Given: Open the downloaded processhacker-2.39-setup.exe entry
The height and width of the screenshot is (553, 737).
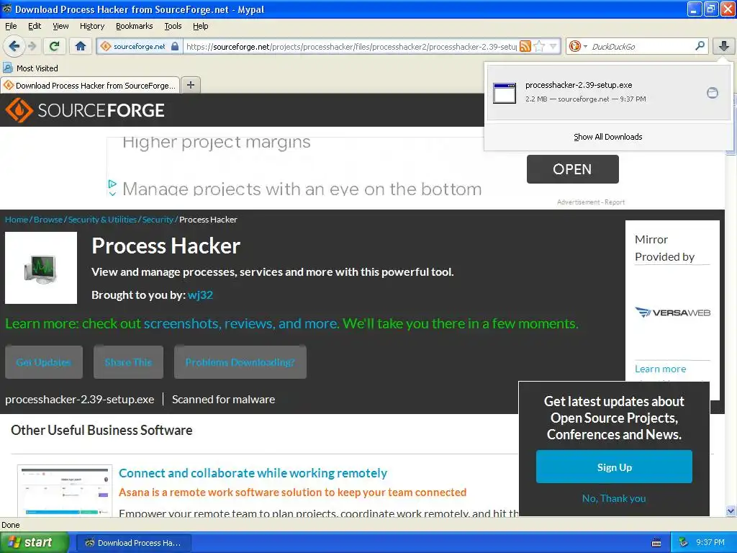Looking at the screenshot, I should tap(609, 92).
